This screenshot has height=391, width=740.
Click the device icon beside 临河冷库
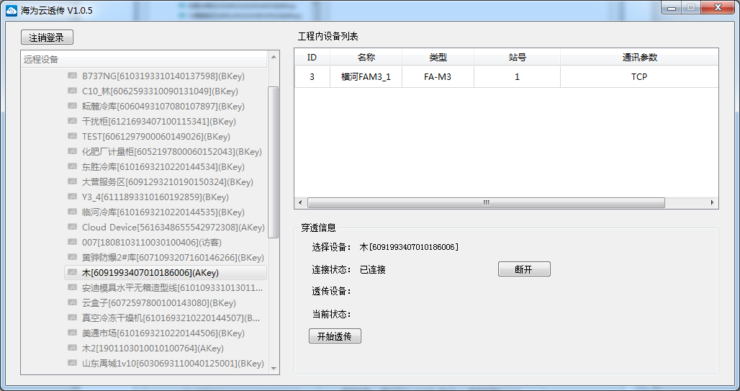(72, 212)
